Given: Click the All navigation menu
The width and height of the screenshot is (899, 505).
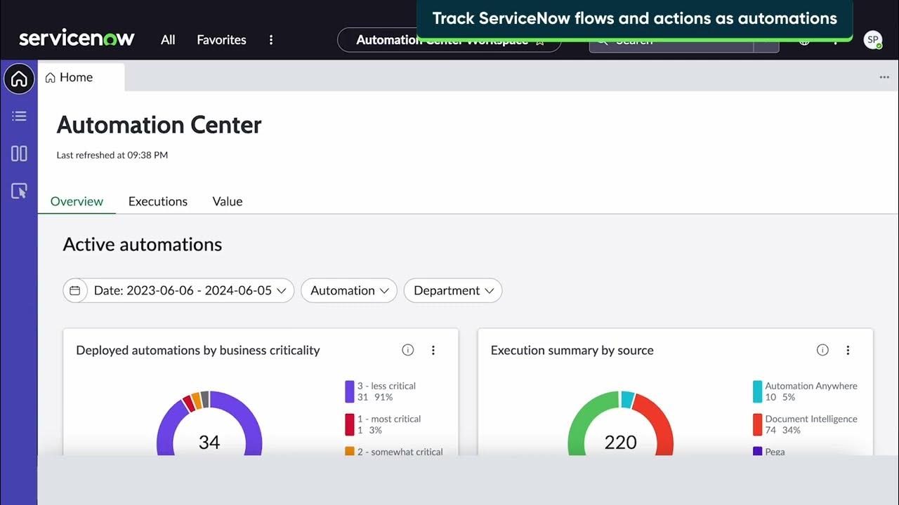Looking at the screenshot, I should click(x=167, y=40).
